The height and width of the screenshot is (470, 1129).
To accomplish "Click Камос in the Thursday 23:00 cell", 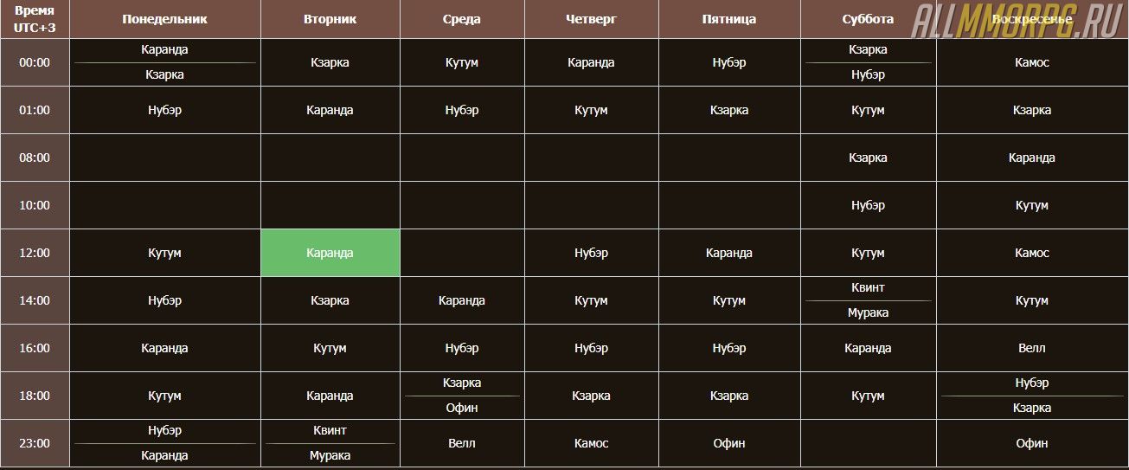I will click(591, 443).
